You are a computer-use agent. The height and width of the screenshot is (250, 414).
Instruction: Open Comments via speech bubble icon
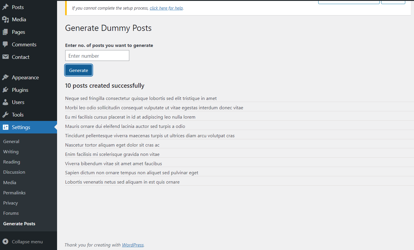pos(5,44)
